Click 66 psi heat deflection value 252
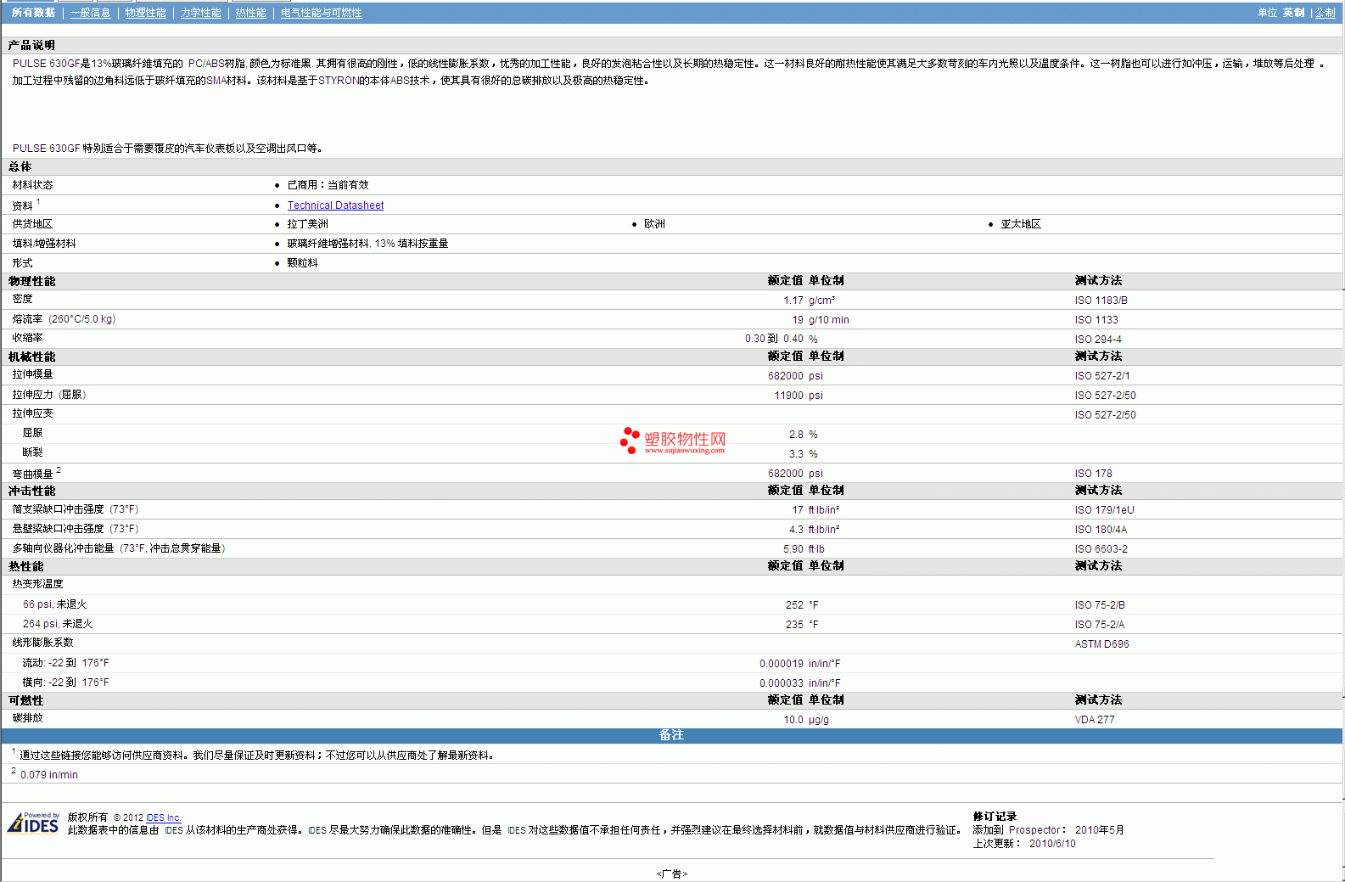This screenshot has width=1345, height=882. tap(794, 605)
